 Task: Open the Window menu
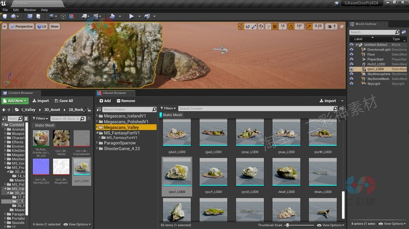tap(30, 10)
